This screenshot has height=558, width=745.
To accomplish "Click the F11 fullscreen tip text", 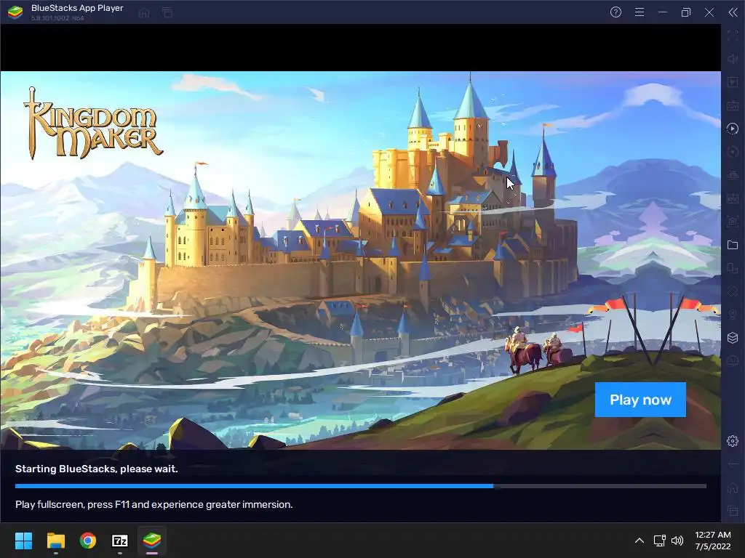I will (x=154, y=504).
